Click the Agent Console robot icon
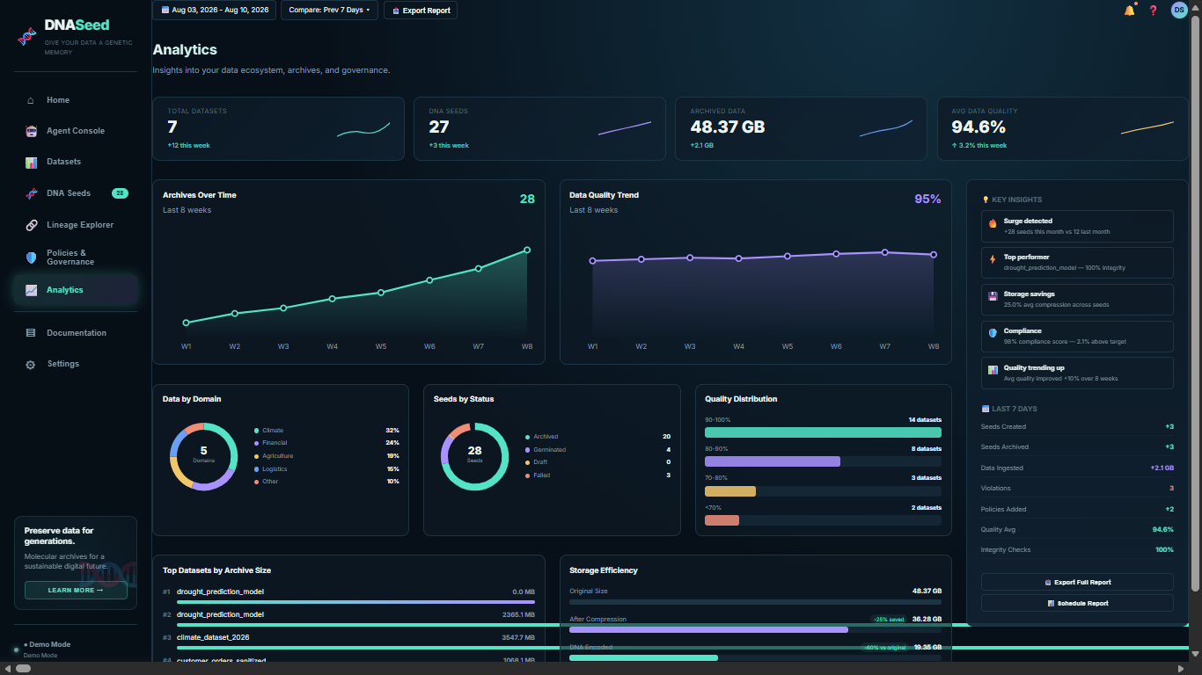The width and height of the screenshot is (1202, 675). (x=31, y=131)
